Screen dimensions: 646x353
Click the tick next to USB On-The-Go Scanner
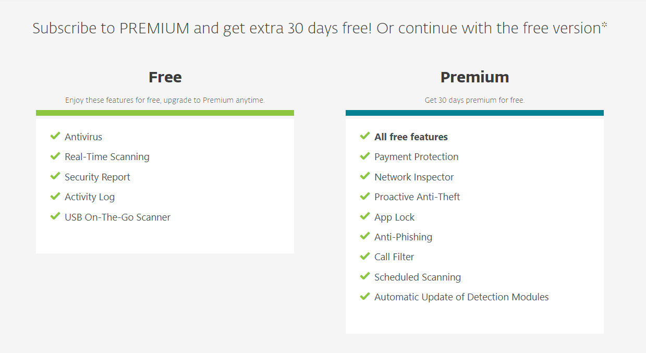pyautogui.click(x=55, y=216)
